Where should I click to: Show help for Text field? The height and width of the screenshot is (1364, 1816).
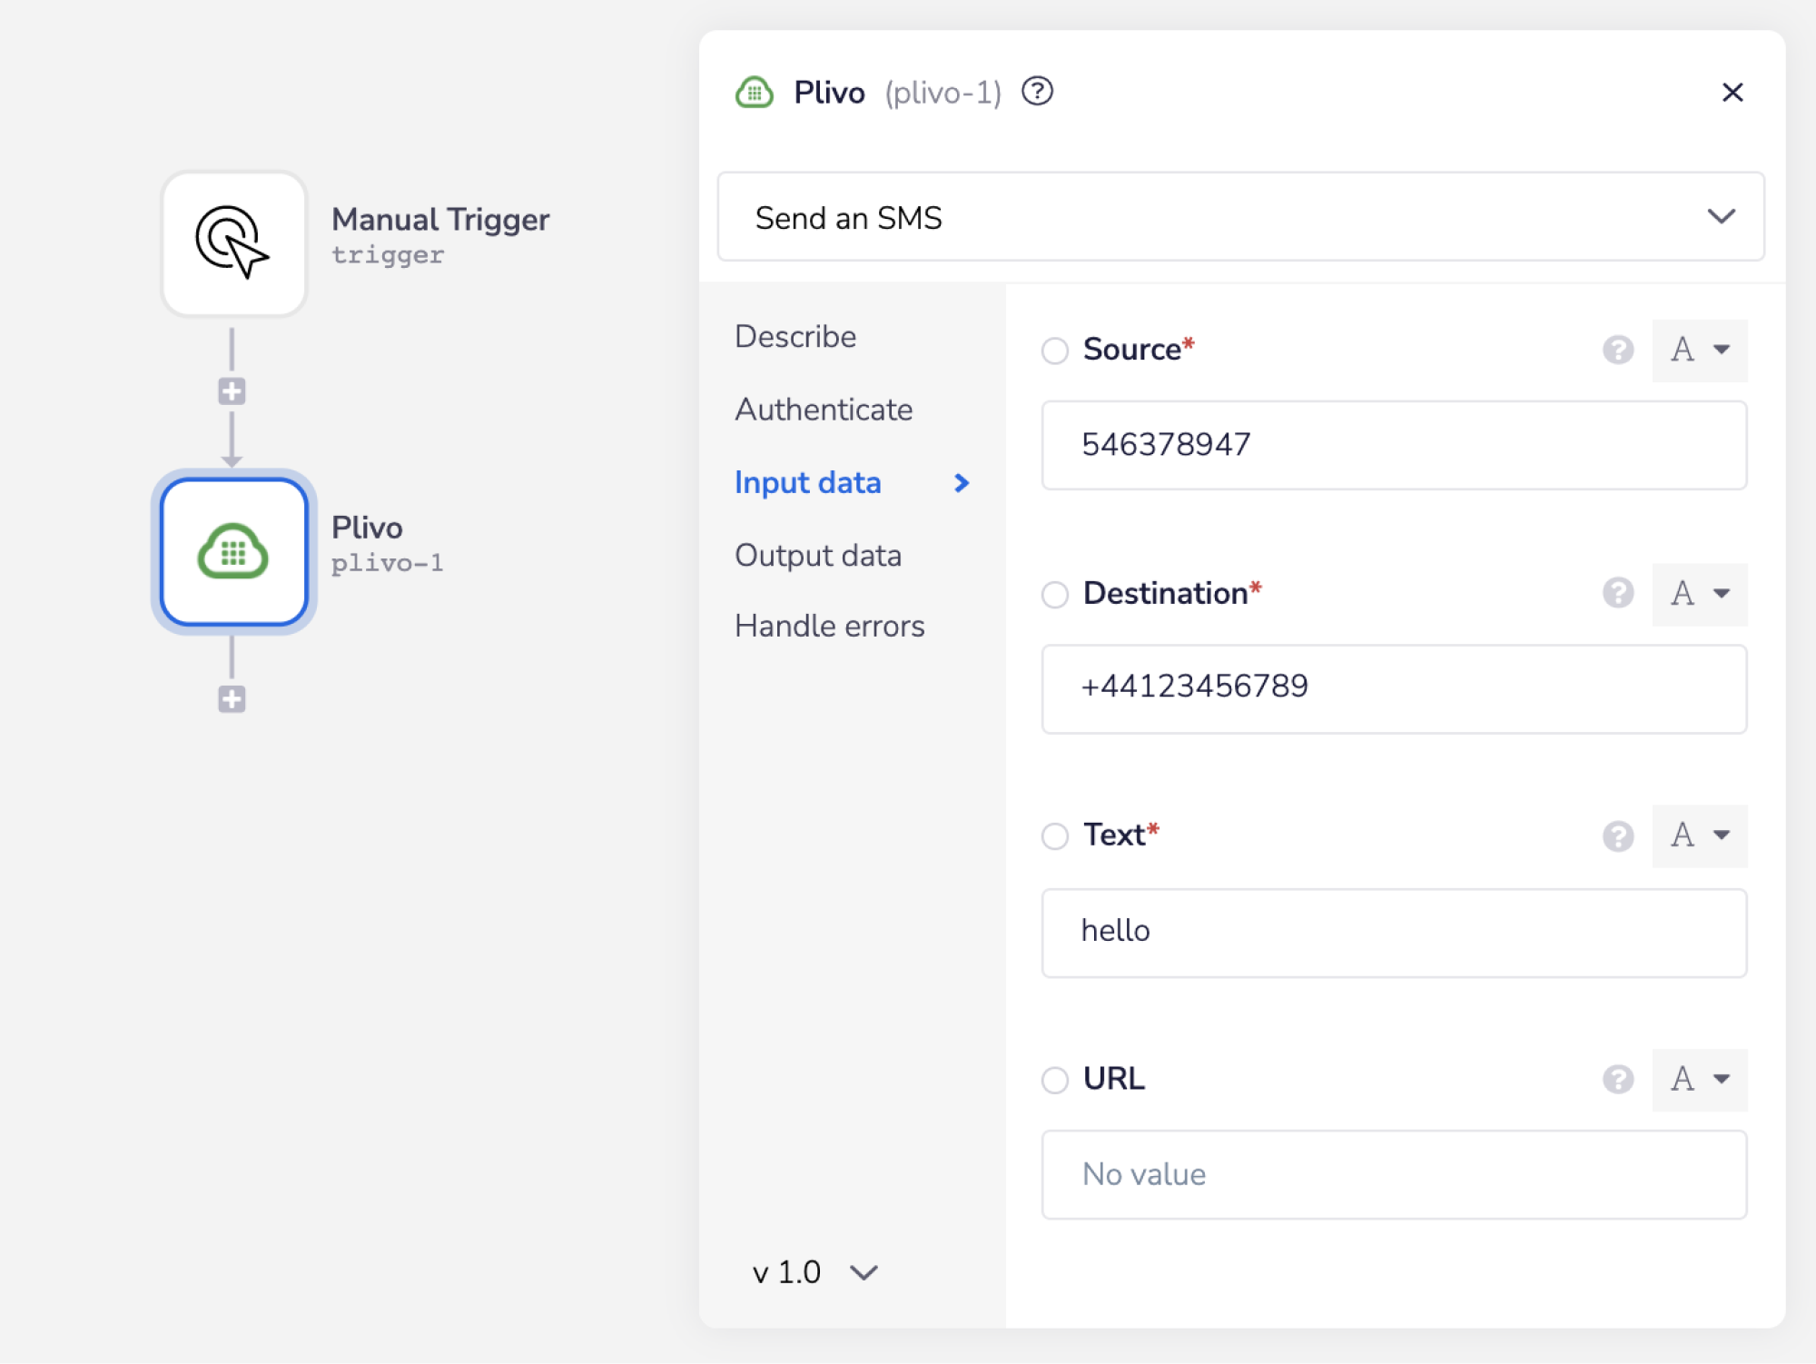click(x=1617, y=835)
